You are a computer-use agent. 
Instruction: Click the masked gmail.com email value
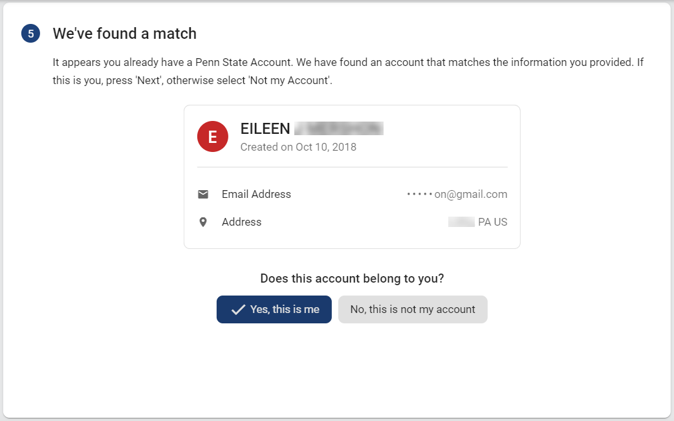click(x=457, y=194)
